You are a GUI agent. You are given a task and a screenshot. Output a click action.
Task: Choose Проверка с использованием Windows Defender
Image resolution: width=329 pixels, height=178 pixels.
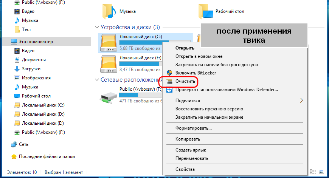(227, 90)
